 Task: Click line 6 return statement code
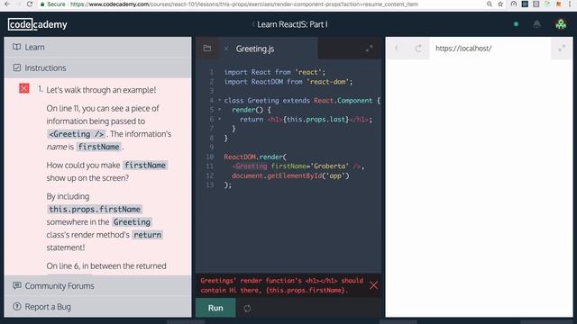click(306, 119)
